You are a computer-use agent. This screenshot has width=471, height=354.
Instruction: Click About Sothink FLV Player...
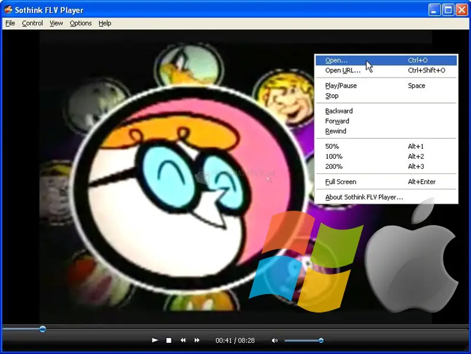pyautogui.click(x=364, y=198)
